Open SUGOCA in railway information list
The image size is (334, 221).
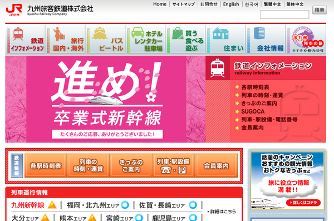point(253,111)
